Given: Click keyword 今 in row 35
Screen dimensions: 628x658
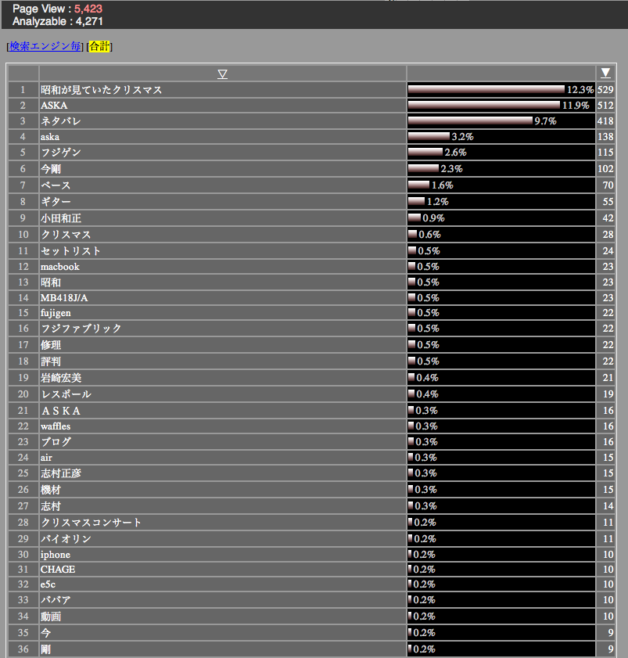Looking at the screenshot, I should point(45,633).
